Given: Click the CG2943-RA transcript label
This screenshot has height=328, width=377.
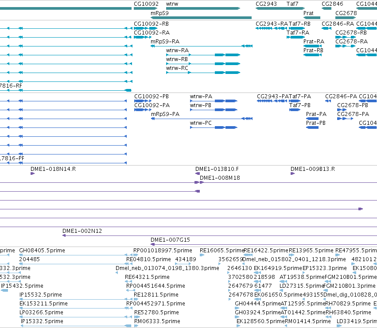Looking at the screenshot, I should (x=272, y=24).
